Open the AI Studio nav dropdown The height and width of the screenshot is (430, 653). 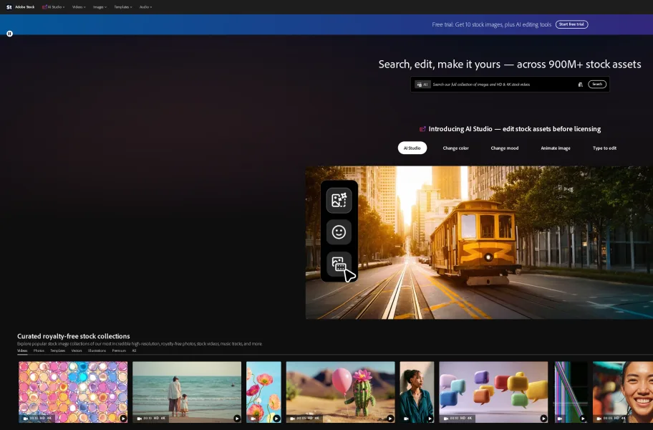(53, 7)
